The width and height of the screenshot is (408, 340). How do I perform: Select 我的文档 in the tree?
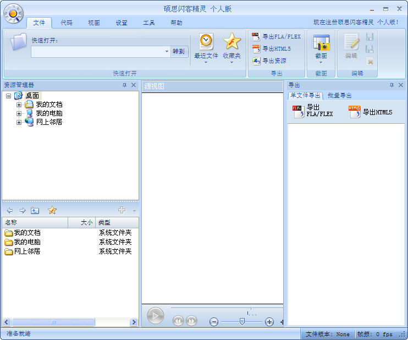[49, 105]
